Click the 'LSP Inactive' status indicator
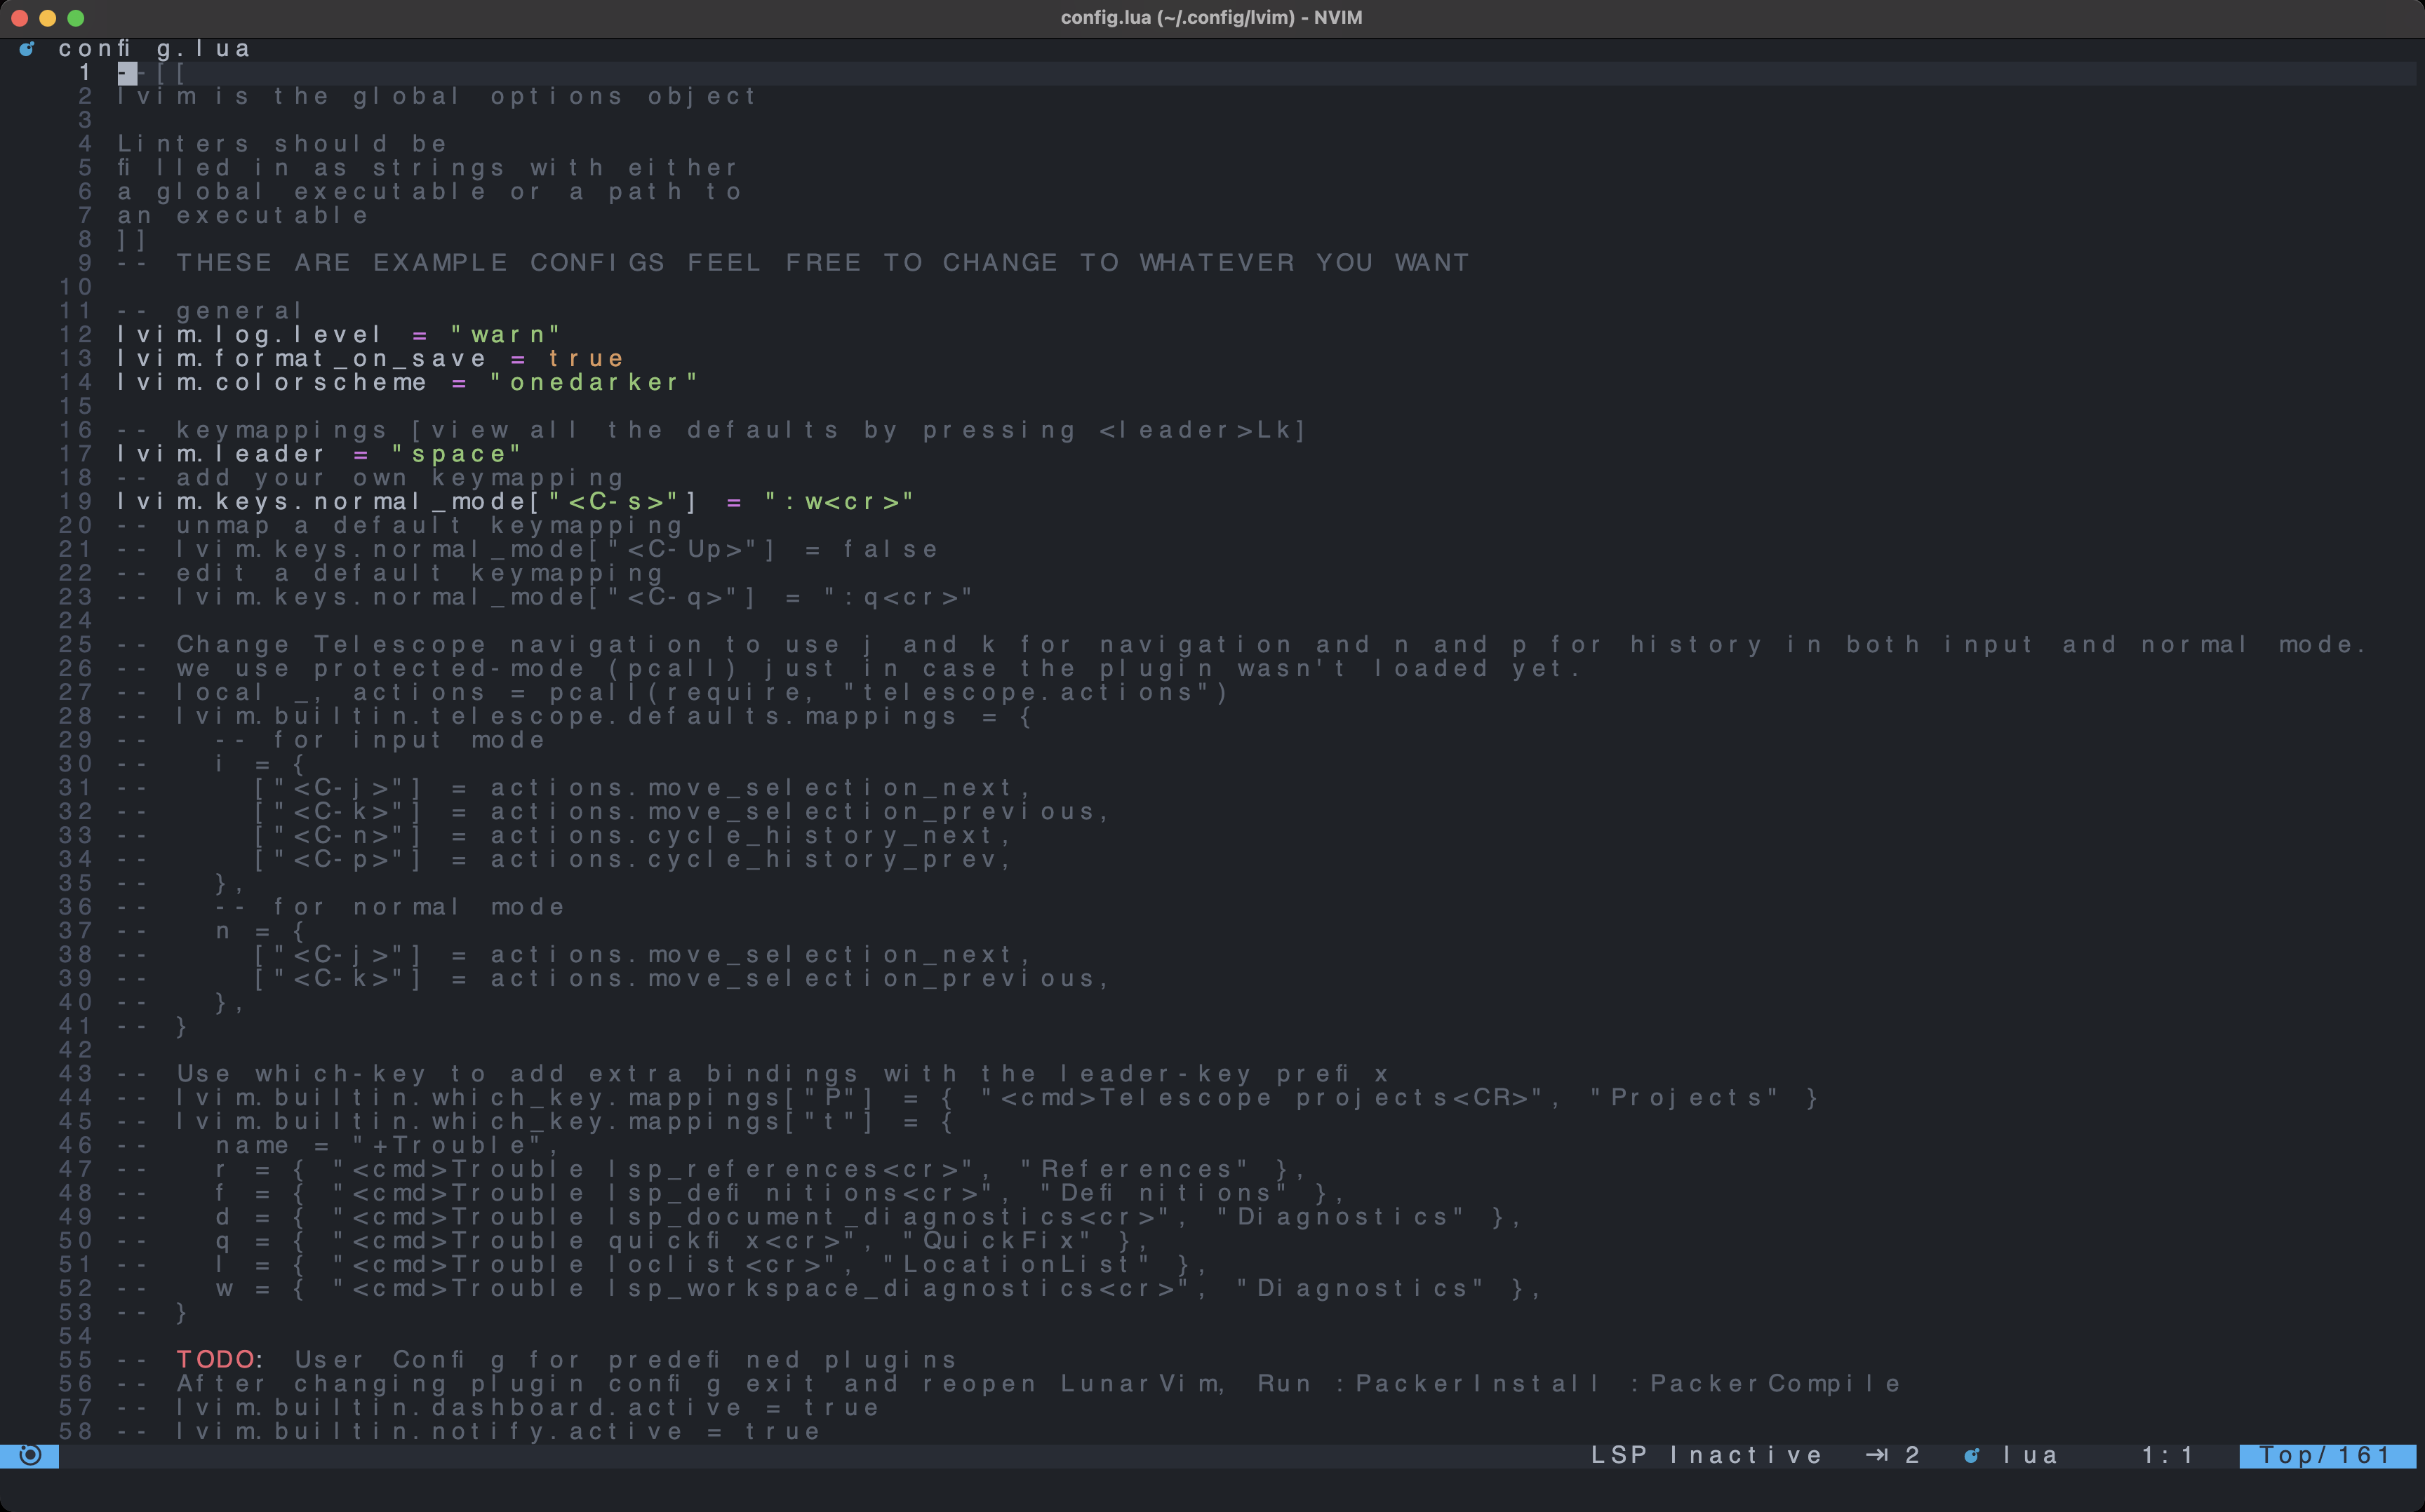 point(1706,1455)
